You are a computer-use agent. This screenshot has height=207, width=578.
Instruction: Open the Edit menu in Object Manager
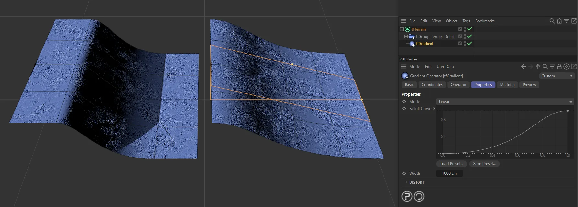click(424, 21)
